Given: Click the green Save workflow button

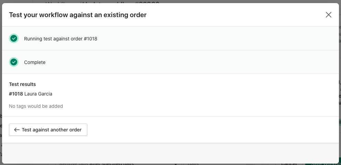Looking at the screenshot, I should pos(323,164).
